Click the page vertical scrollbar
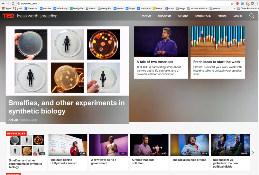The width and height of the screenshot is (259, 175). [258, 93]
